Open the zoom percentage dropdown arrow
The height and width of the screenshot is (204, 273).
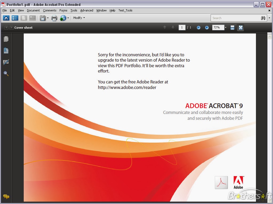point(226,27)
